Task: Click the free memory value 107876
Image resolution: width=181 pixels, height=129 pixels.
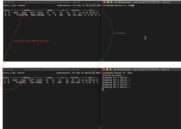Action: 23,82
